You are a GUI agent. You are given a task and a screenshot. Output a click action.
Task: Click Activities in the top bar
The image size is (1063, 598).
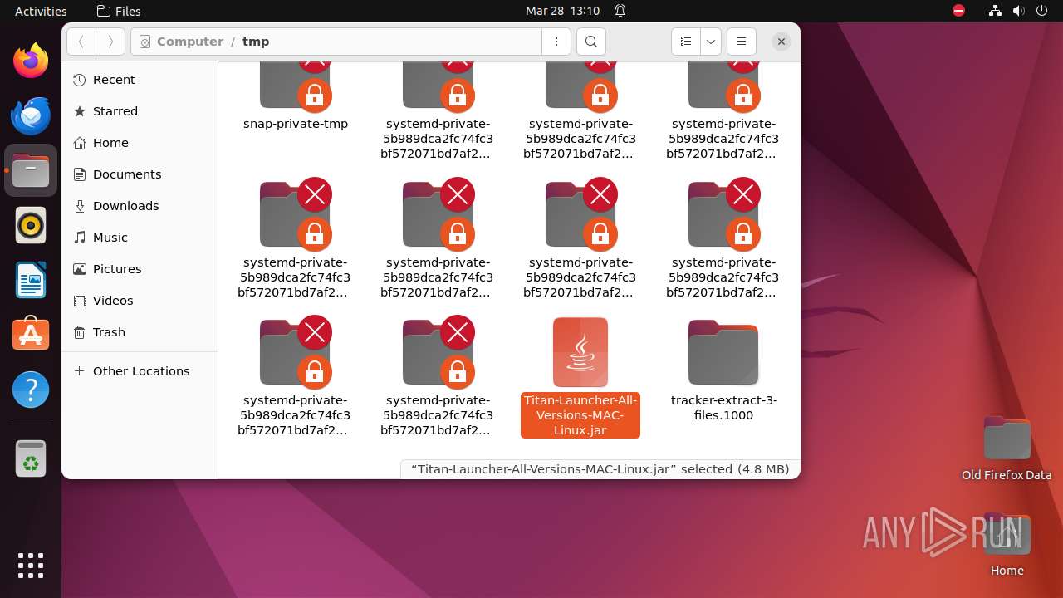pyautogui.click(x=41, y=11)
